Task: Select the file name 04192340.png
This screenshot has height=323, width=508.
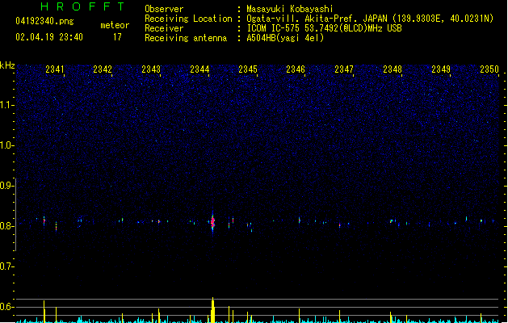Action: [x=44, y=21]
